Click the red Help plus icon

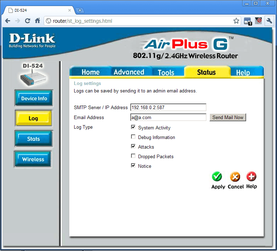(251, 176)
